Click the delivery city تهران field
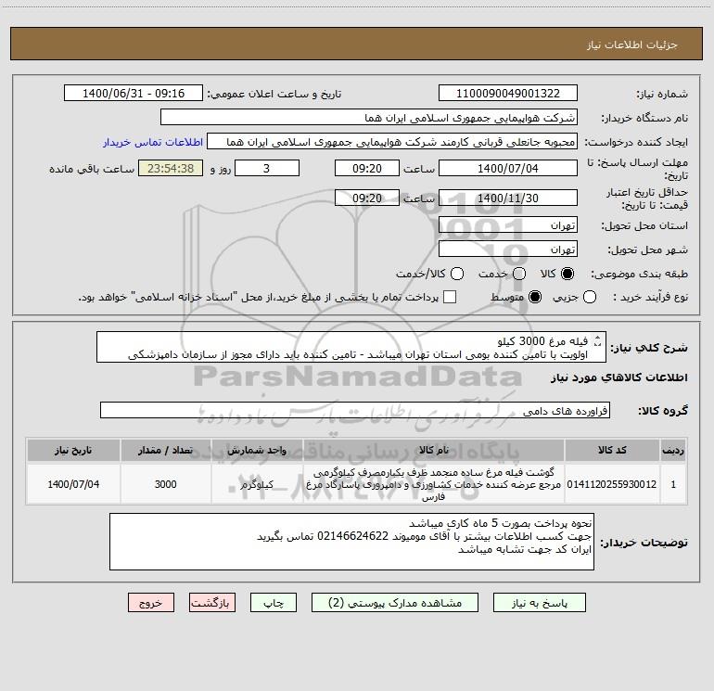 508,250
